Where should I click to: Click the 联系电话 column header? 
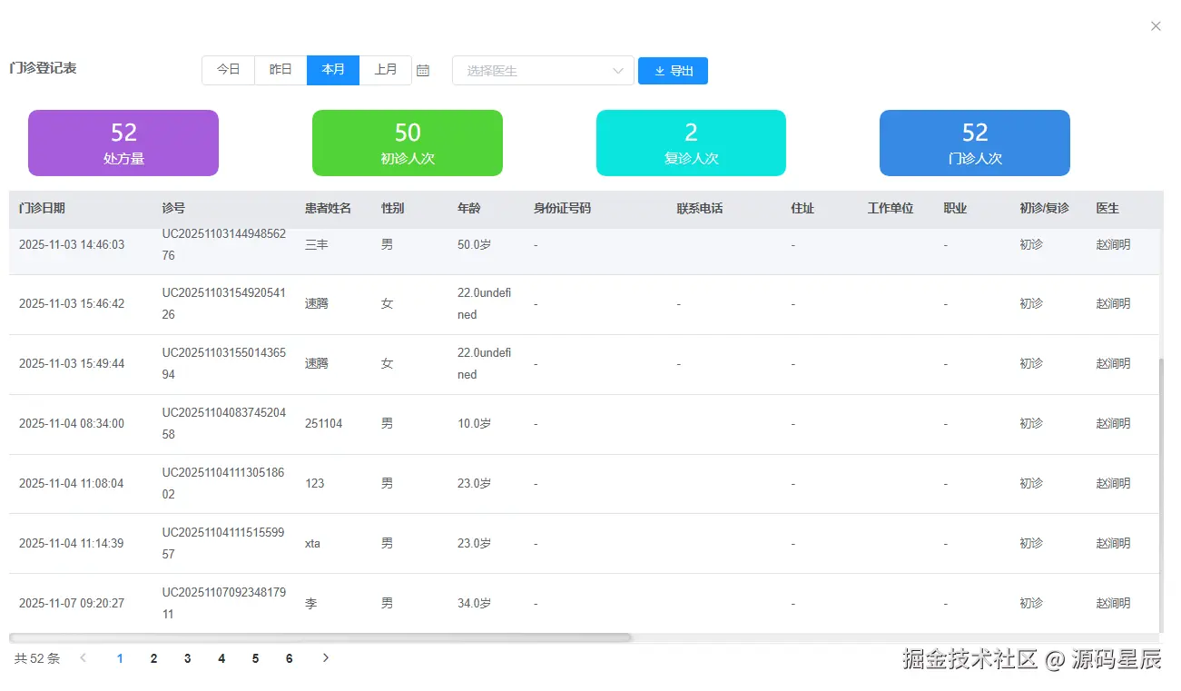pos(699,208)
